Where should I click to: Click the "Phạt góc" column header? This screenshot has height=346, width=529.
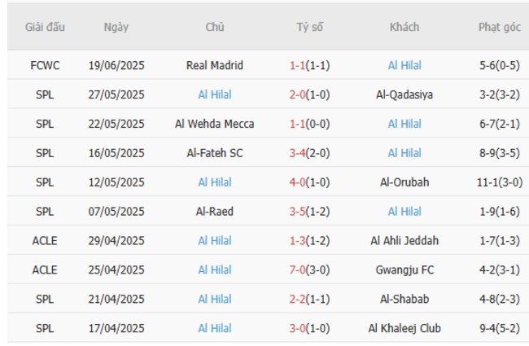(x=500, y=27)
